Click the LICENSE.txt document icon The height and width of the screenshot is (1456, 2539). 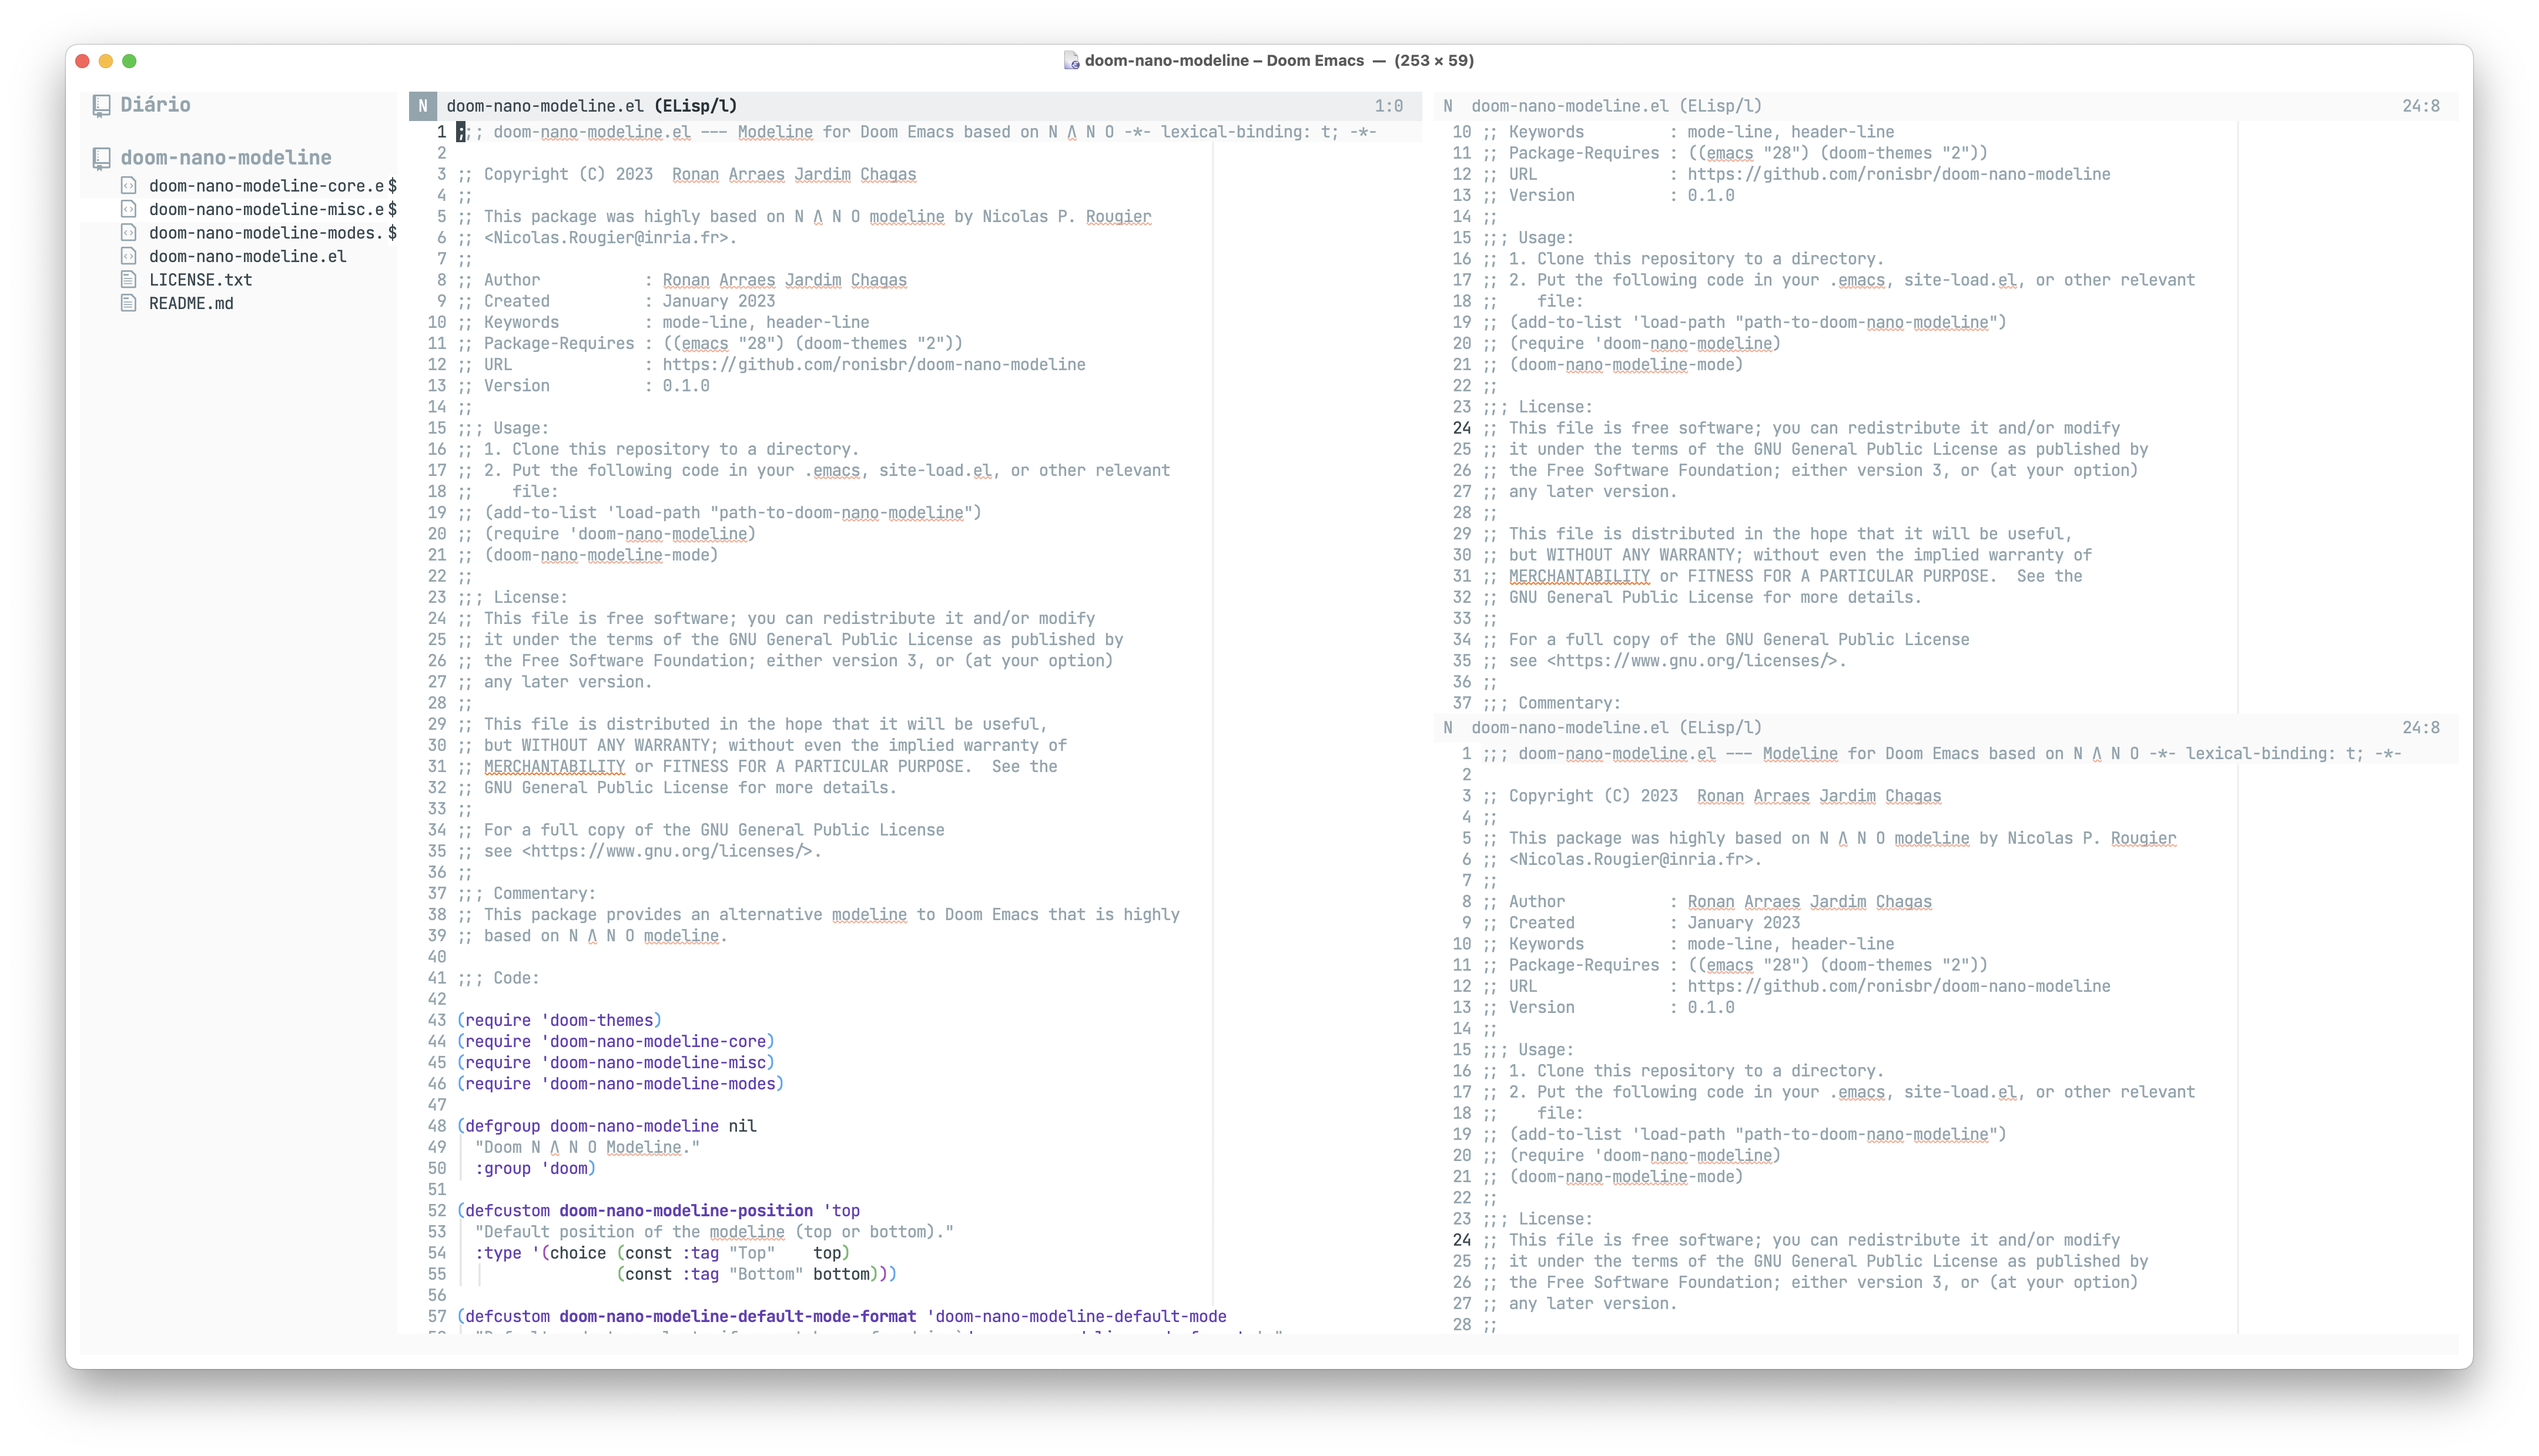pos(128,279)
